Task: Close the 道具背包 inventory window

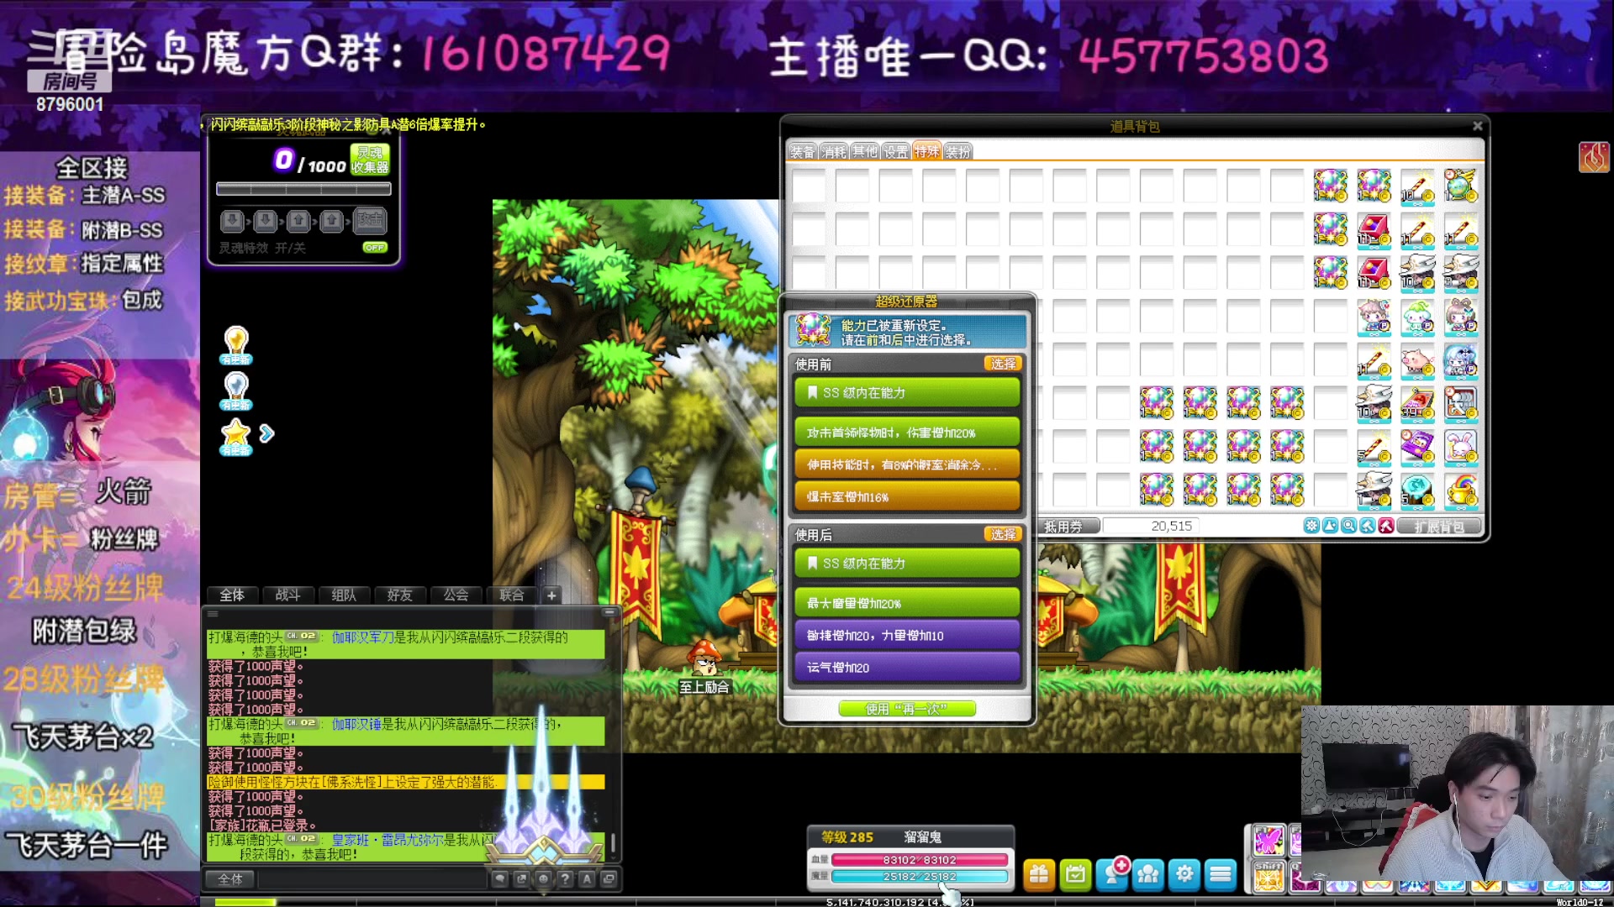Action: point(1478,126)
